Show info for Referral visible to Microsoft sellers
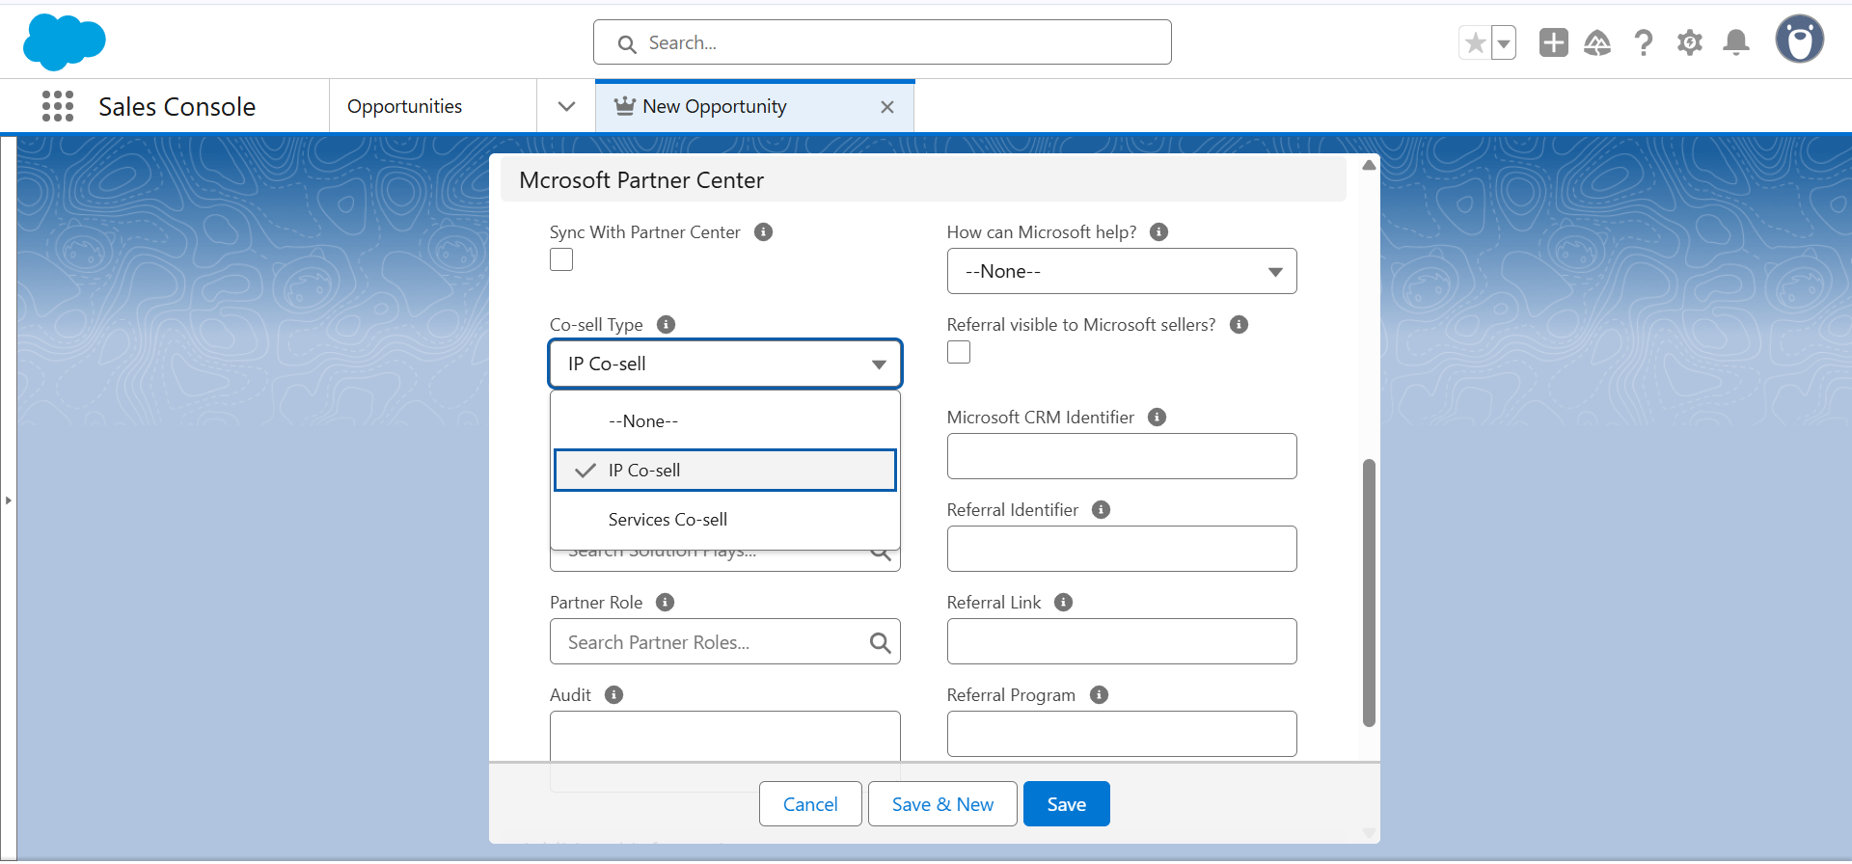Viewport: 1852px width, 864px height. click(x=1239, y=325)
